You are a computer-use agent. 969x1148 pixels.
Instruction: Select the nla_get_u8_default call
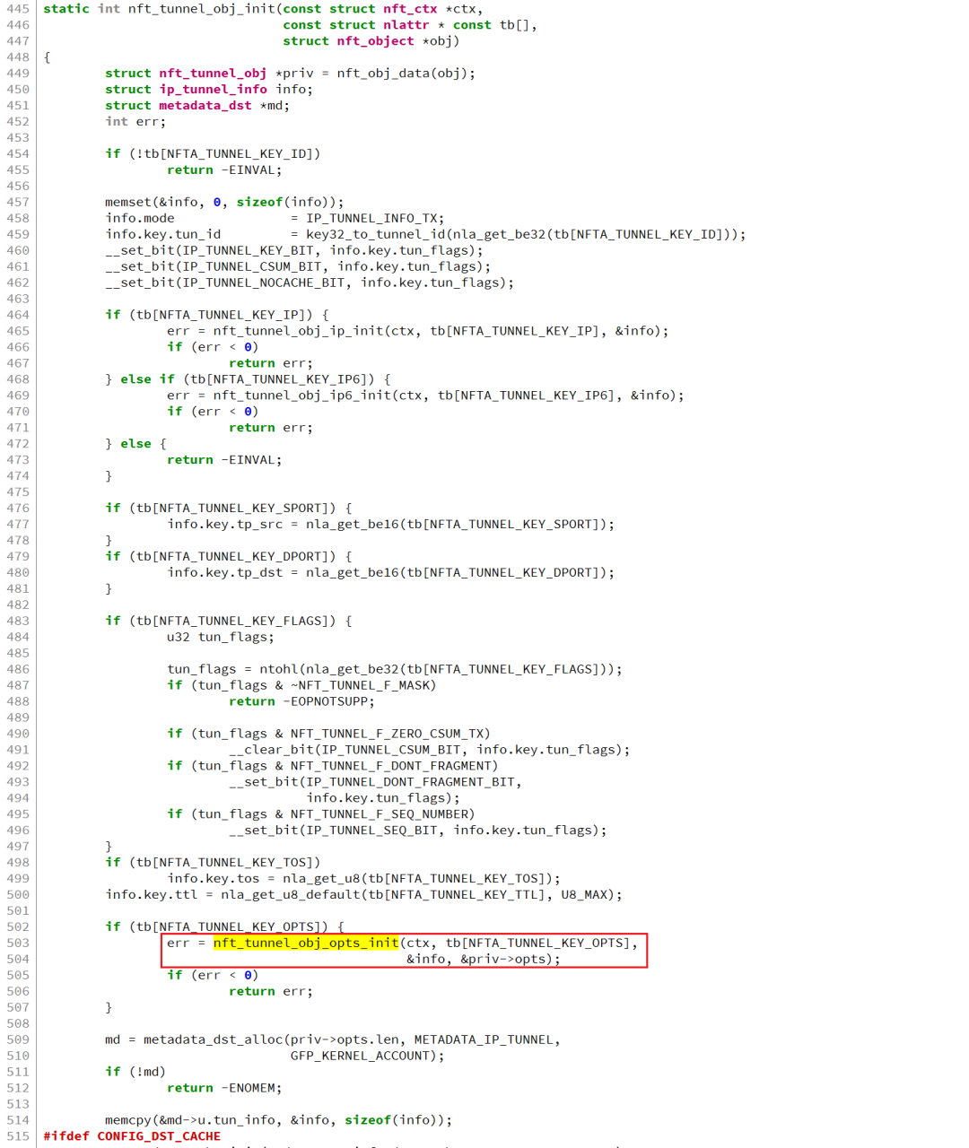[291, 894]
